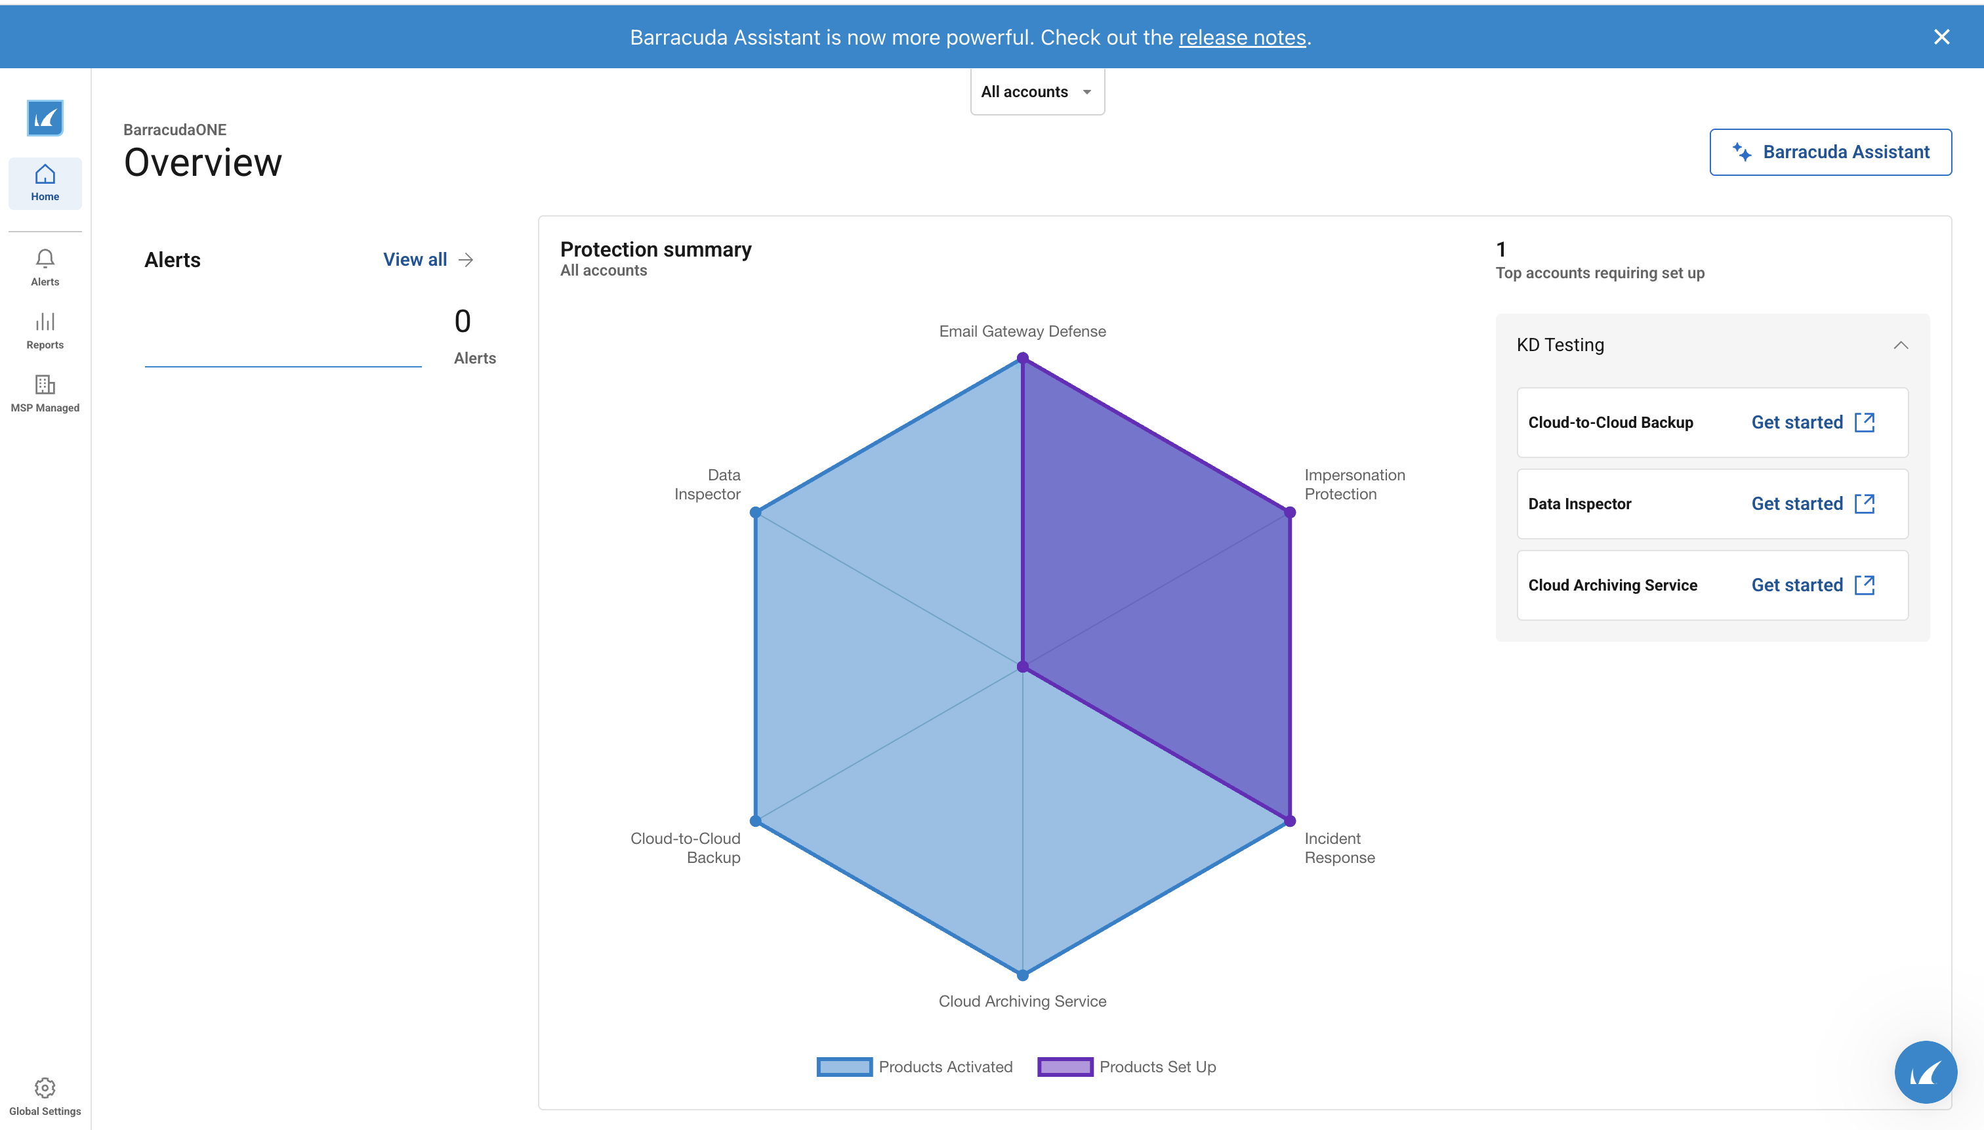The height and width of the screenshot is (1130, 1984).
Task: Click the Impersonation Protection chart point
Action: [x=1290, y=513]
